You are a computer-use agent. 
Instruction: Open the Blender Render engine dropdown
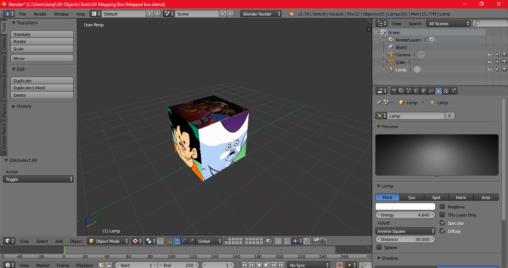click(x=261, y=14)
